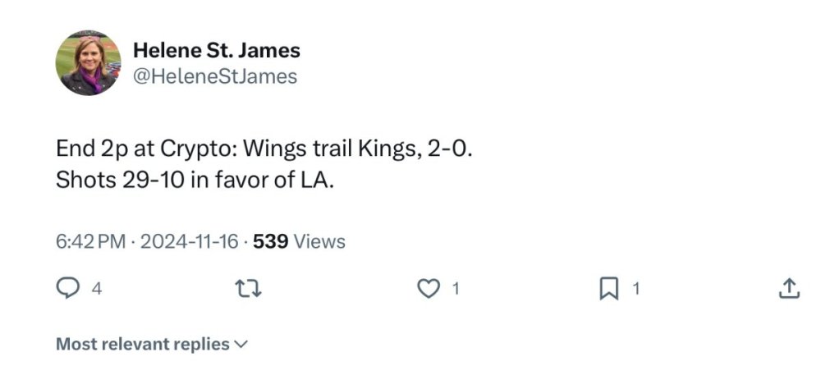Image resolution: width=821 pixels, height=366 pixels.
Task: Expand the chevron beside Most relevant replies
Action: 241,345
